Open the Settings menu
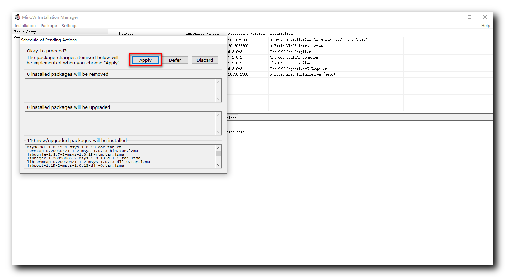Image resolution: width=505 pixels, height=277 pixels. (69, 25)
